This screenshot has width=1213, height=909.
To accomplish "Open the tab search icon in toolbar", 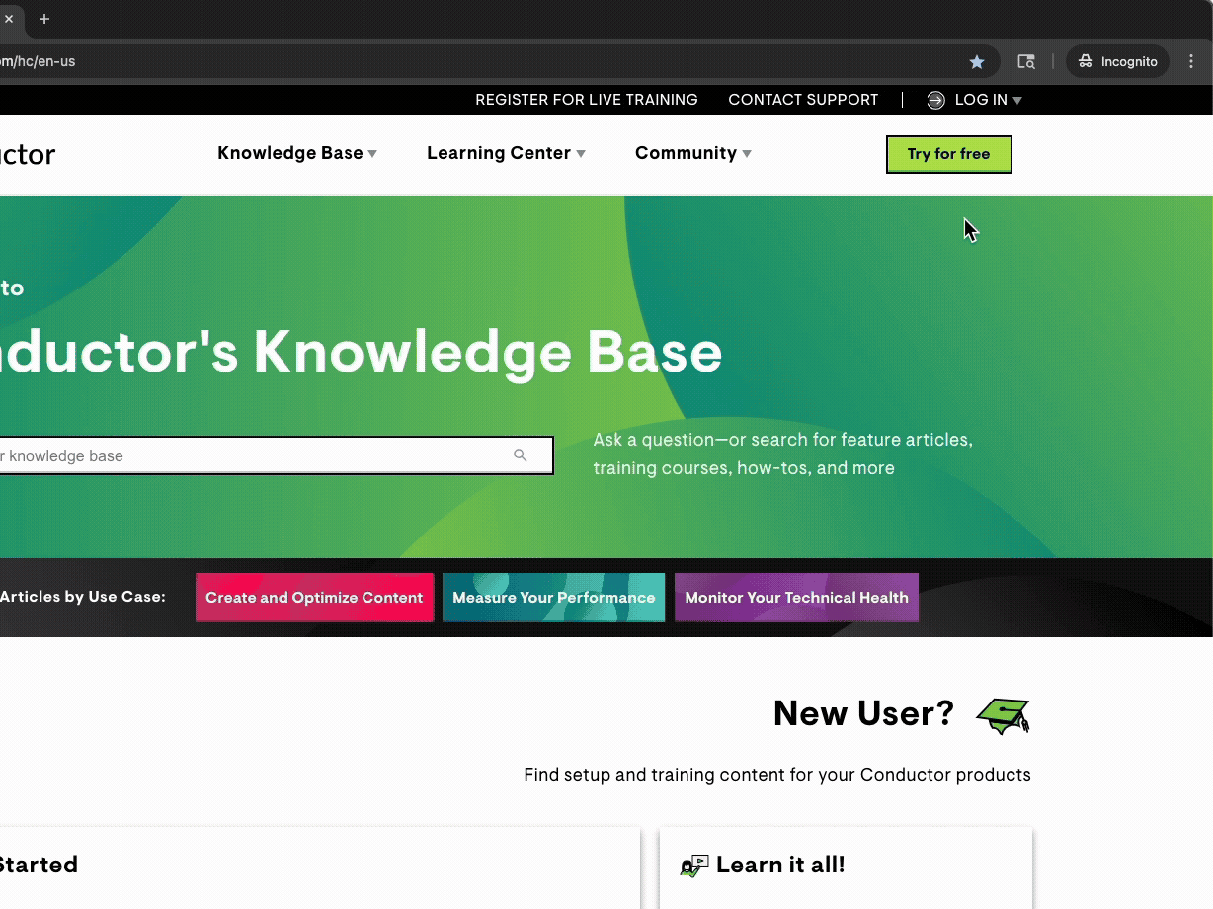I will click(1026, 62).
